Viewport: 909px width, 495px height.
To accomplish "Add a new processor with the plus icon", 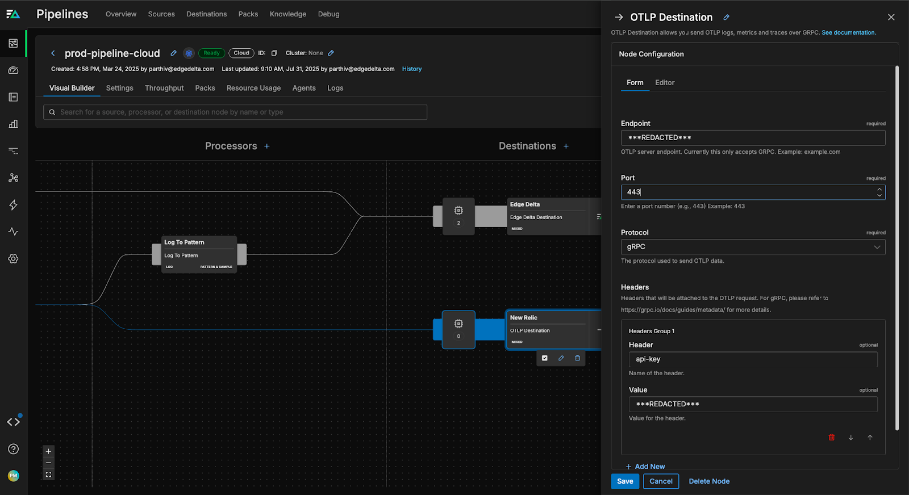I will pos(267,146).
